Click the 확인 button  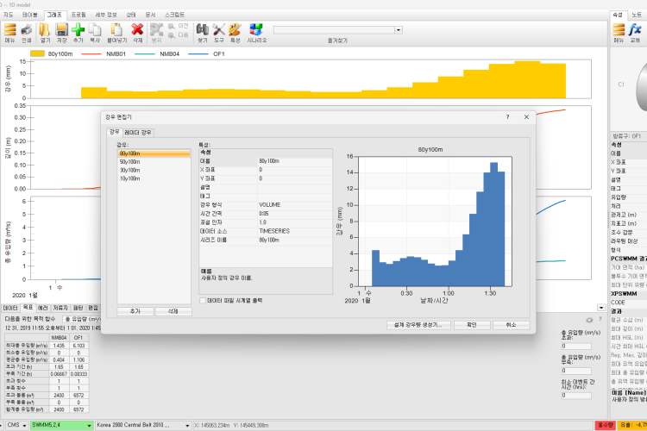[472, 325]
